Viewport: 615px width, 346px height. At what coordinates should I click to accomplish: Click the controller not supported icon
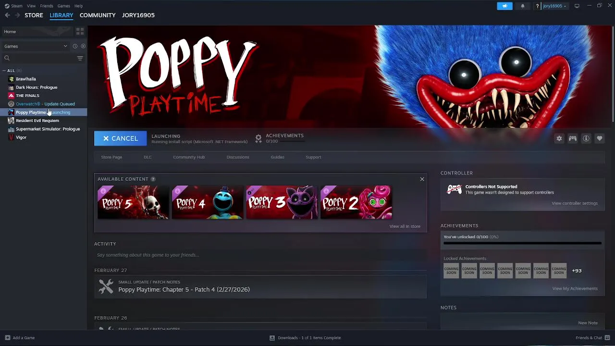454,189
